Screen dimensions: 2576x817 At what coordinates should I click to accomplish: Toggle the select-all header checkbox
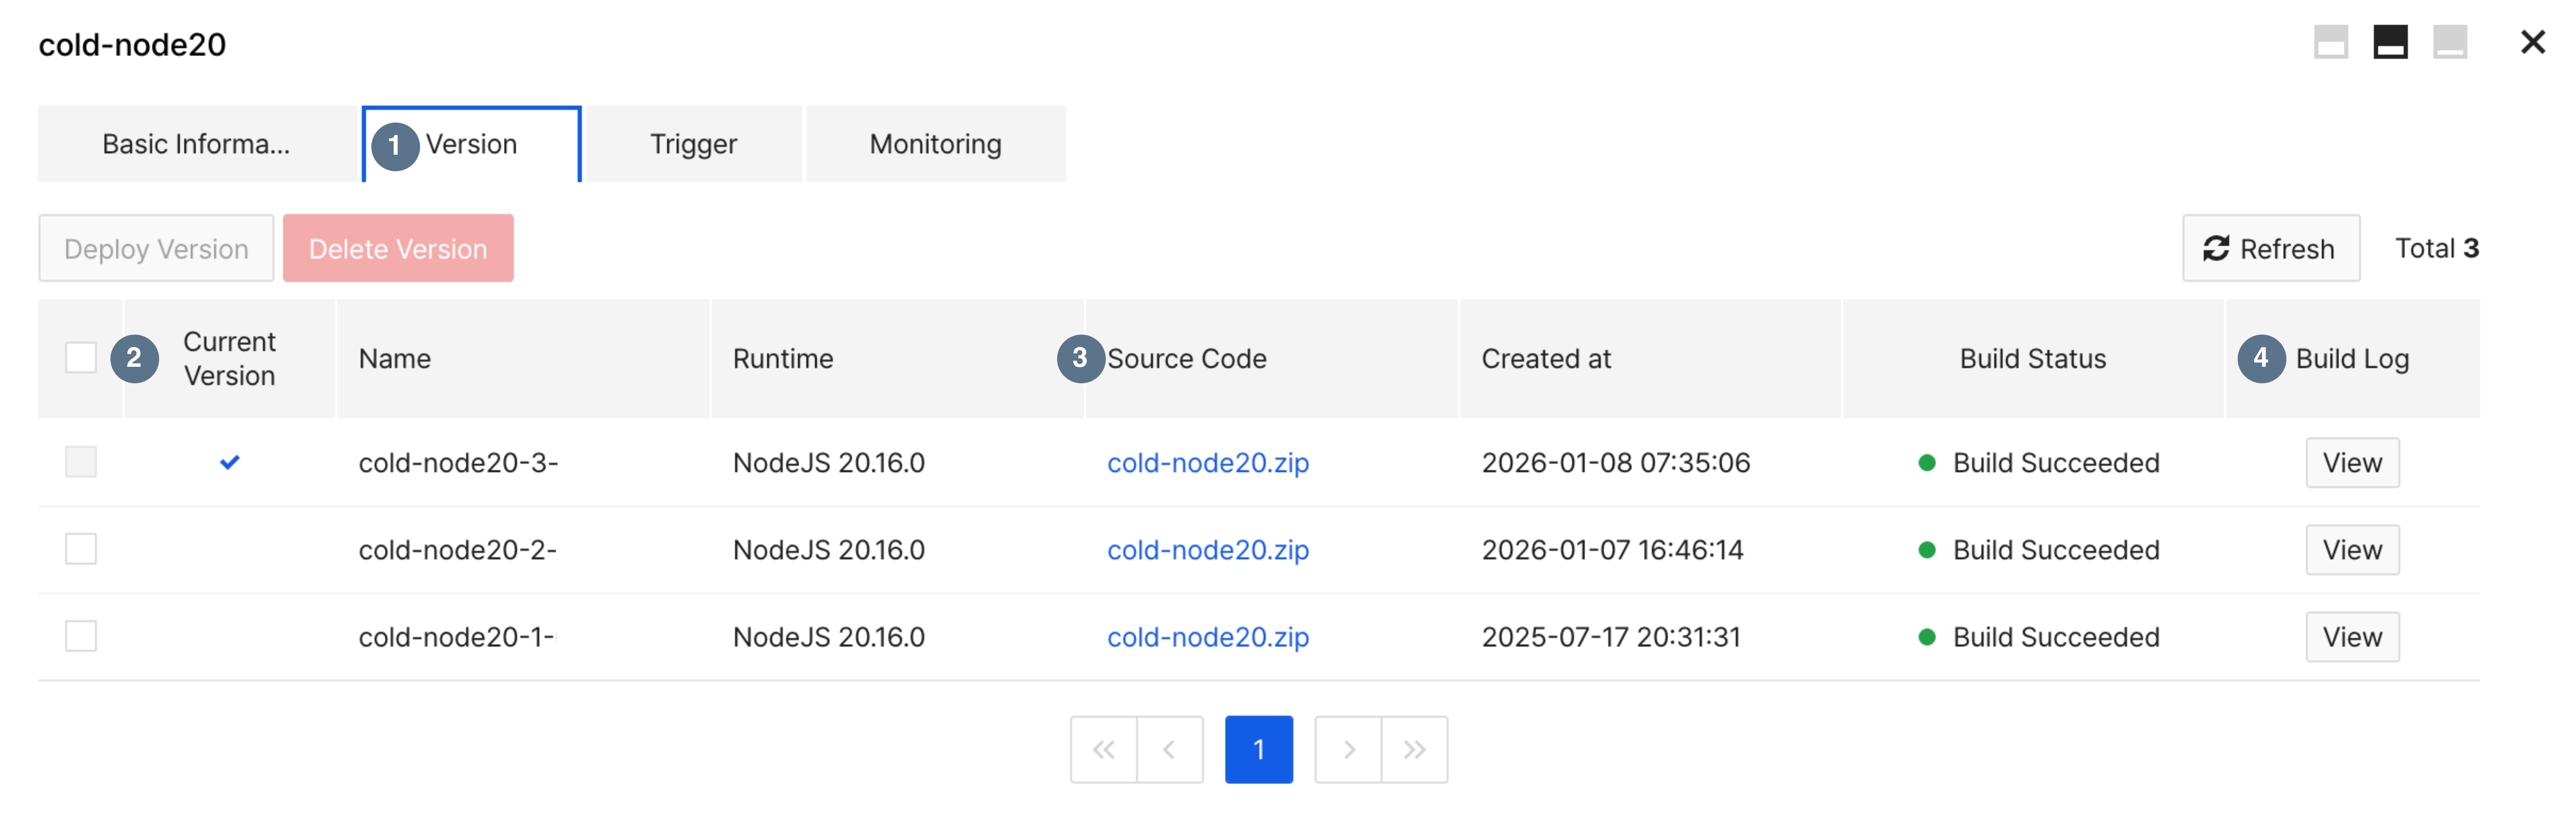click(x=81, y=358)
